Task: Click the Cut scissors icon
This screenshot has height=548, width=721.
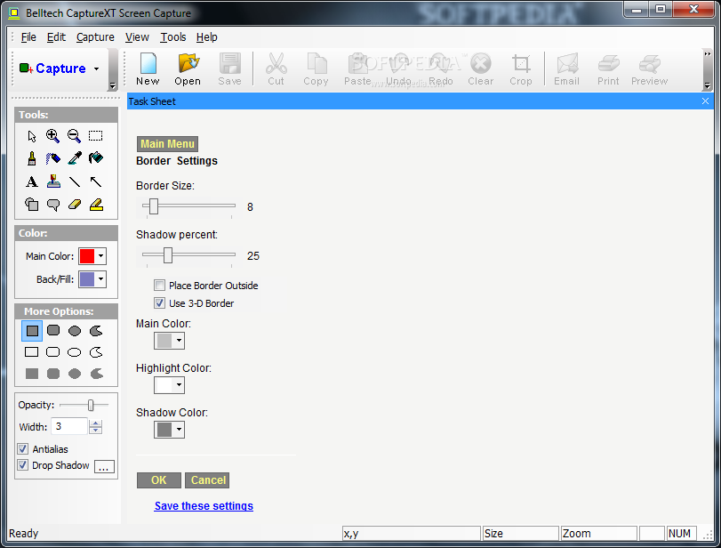Action: click(x=276, y=68)
